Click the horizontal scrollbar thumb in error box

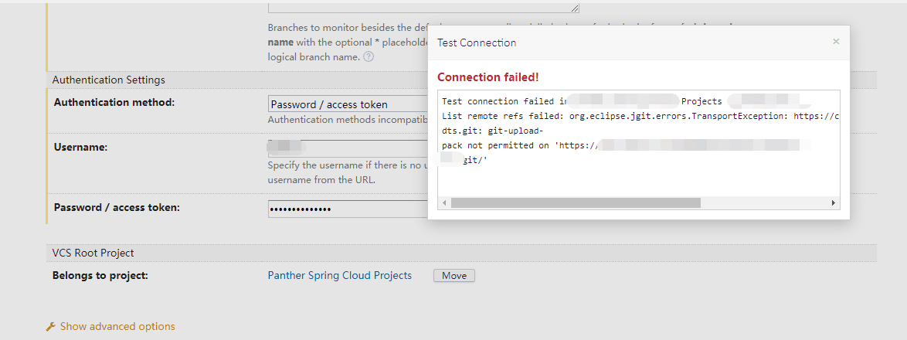click(x=576, y=203)
